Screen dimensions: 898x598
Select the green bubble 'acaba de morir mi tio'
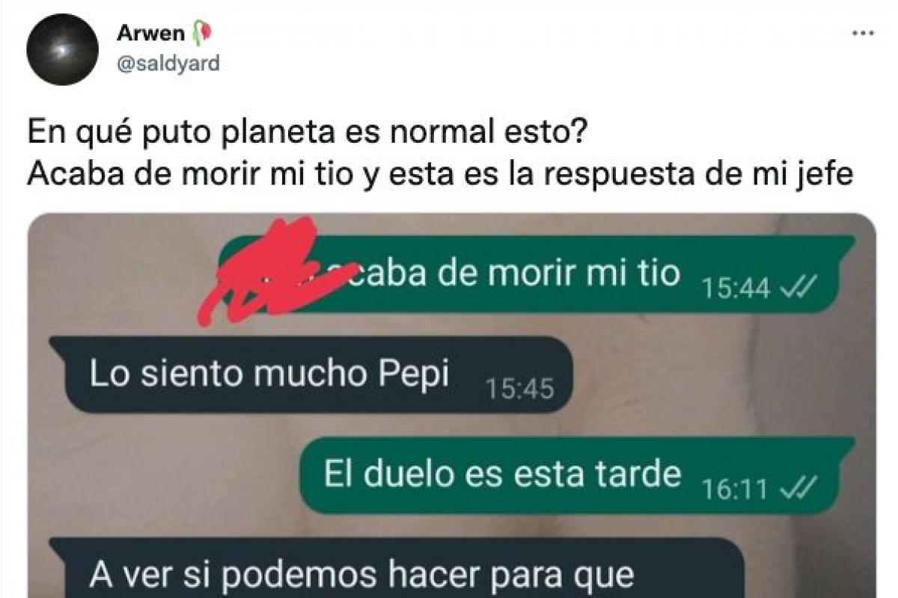(x=537, y=274)
